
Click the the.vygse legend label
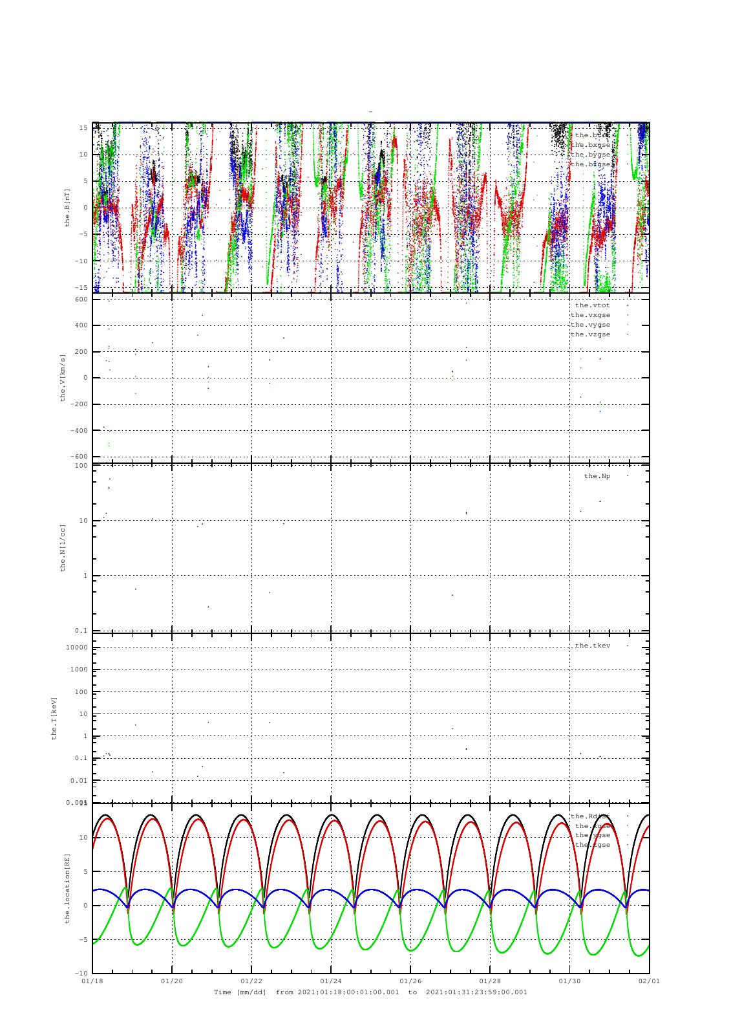click(590, 325)
